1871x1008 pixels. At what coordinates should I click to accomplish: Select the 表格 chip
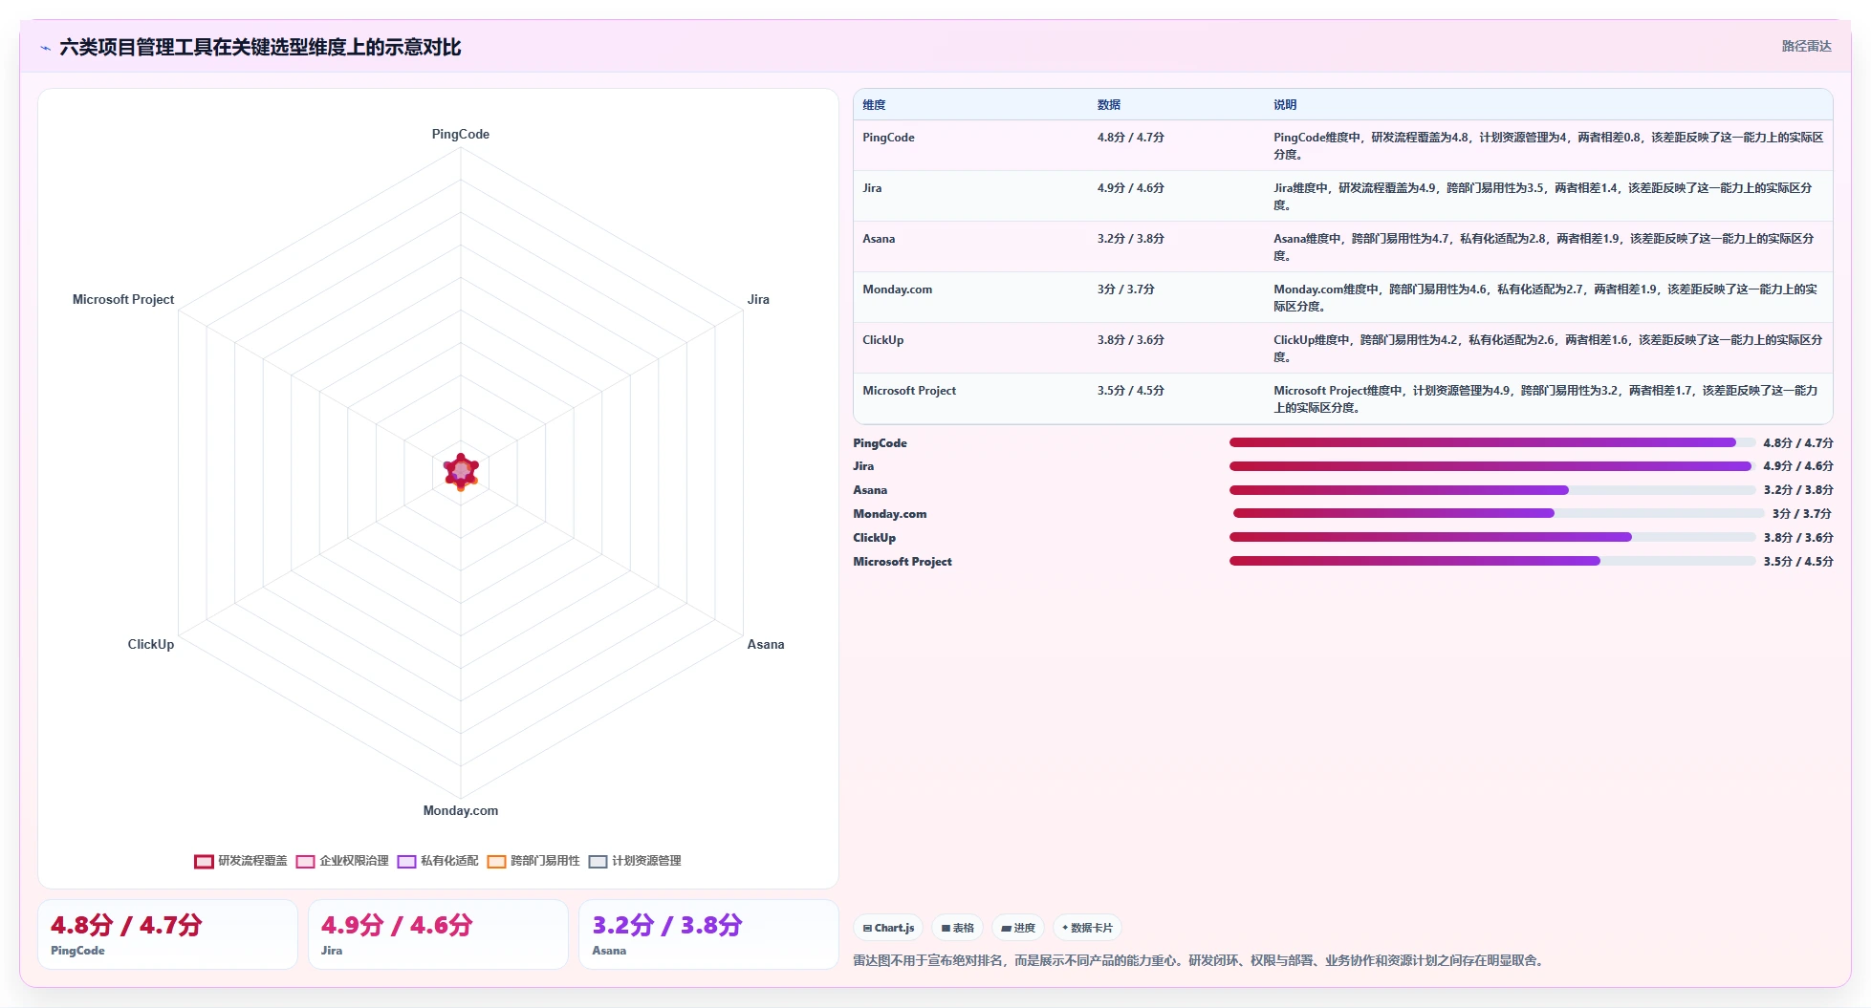(957, 928)
